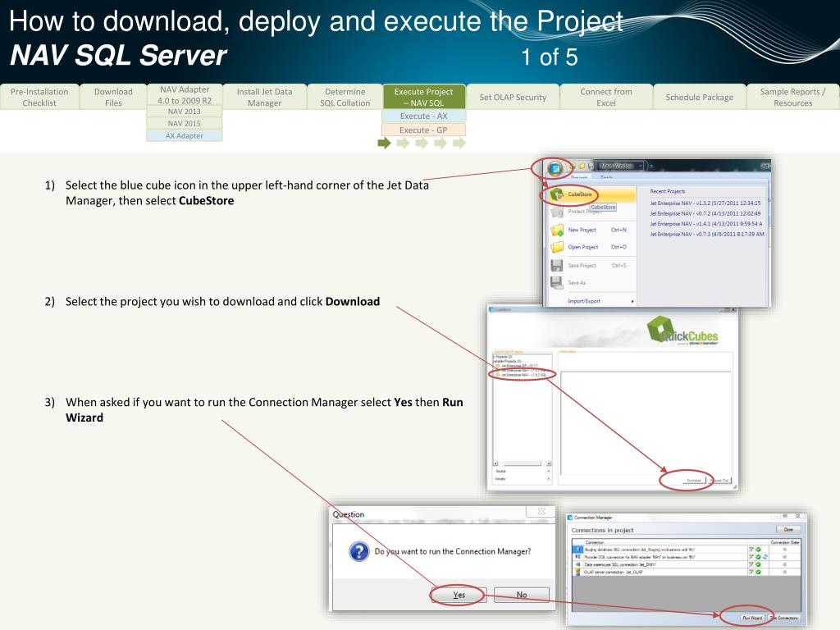Expand the Import/Export submenu arrow
This screenshot has width=840, height=630.
pyautogui.click(x=632, y=302)
